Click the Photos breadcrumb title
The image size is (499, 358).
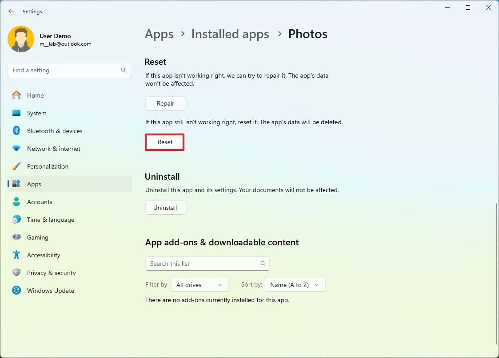[x=308, y=34]
